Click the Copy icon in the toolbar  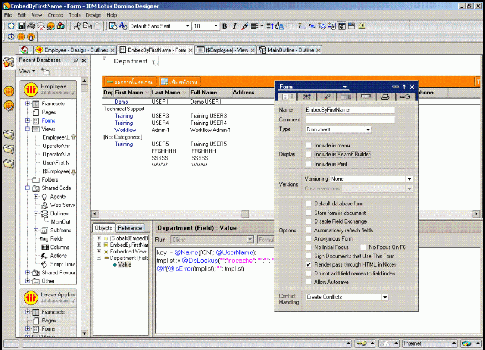coord(87,26)
